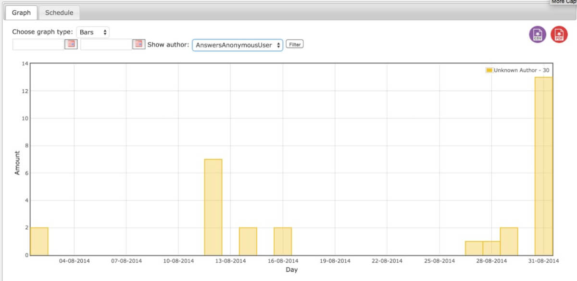Expand the Show author dropdown
Screen dimensions: 577x281
[238, 45]
